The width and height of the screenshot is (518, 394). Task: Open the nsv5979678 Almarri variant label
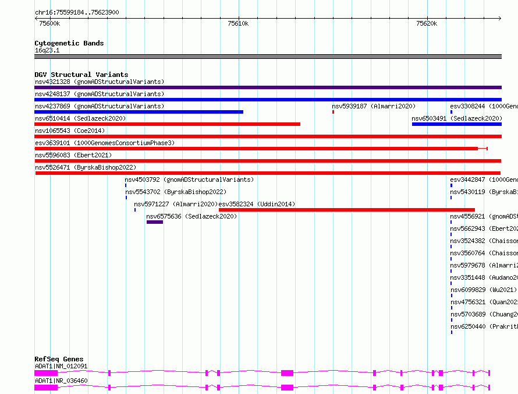coord(484,265)
